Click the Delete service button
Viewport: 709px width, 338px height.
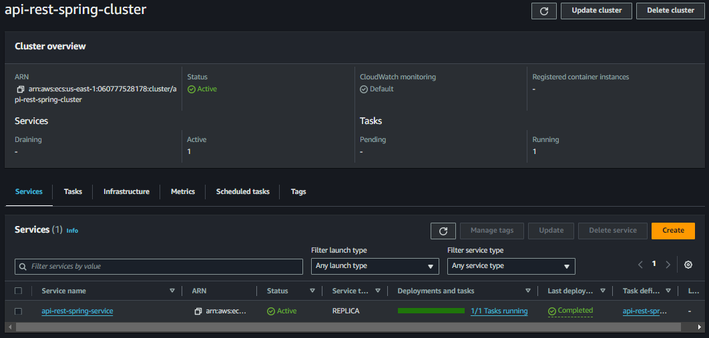613,231
